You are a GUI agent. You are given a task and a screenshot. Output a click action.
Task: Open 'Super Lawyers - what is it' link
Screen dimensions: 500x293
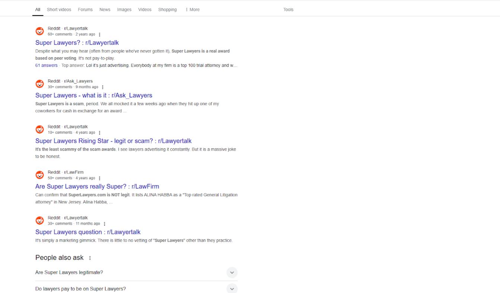pos(93,96)
